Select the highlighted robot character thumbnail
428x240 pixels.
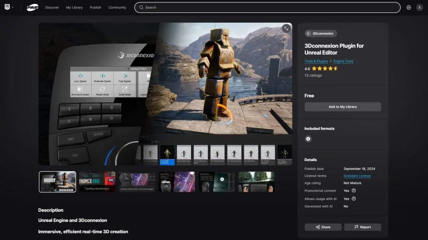58,182
